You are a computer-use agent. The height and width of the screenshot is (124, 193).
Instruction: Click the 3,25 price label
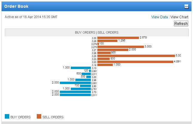click(94, 56)
